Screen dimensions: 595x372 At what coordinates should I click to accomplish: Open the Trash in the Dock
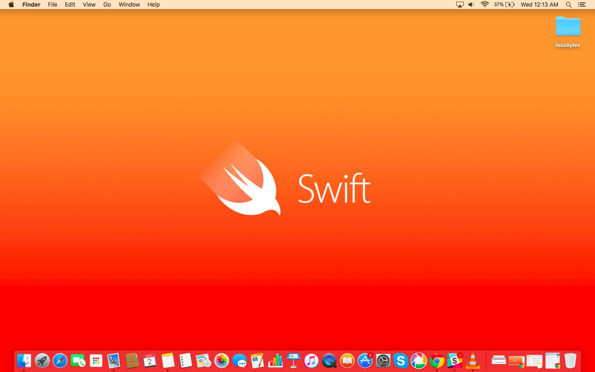coord(570,361)
